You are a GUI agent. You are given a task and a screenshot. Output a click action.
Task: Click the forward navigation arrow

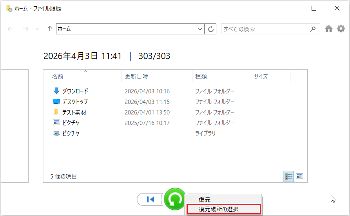pos(25,29)
